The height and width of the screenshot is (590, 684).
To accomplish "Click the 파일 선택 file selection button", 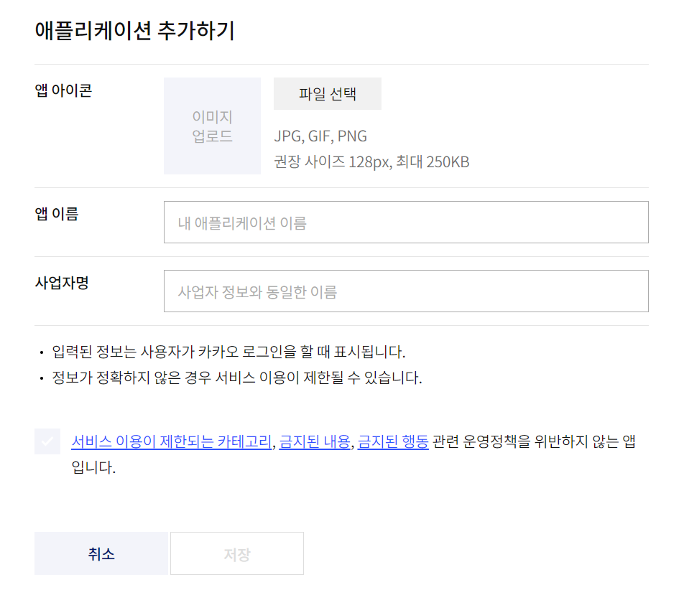I will 327,93.
